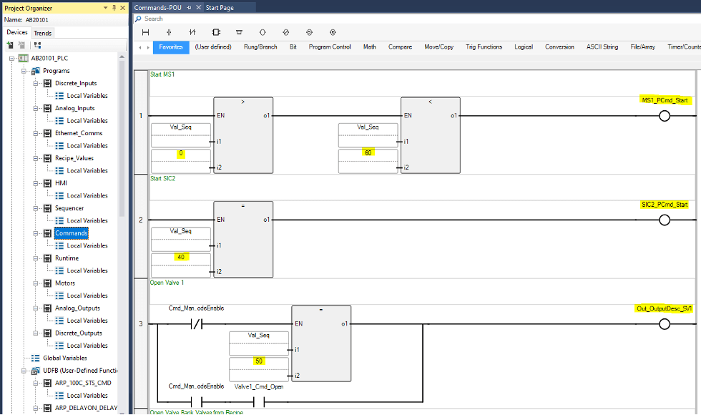Screen dimensions: 701x415
Task: Select the greater-than compare block on rung 1
Action: click(243, 135)
